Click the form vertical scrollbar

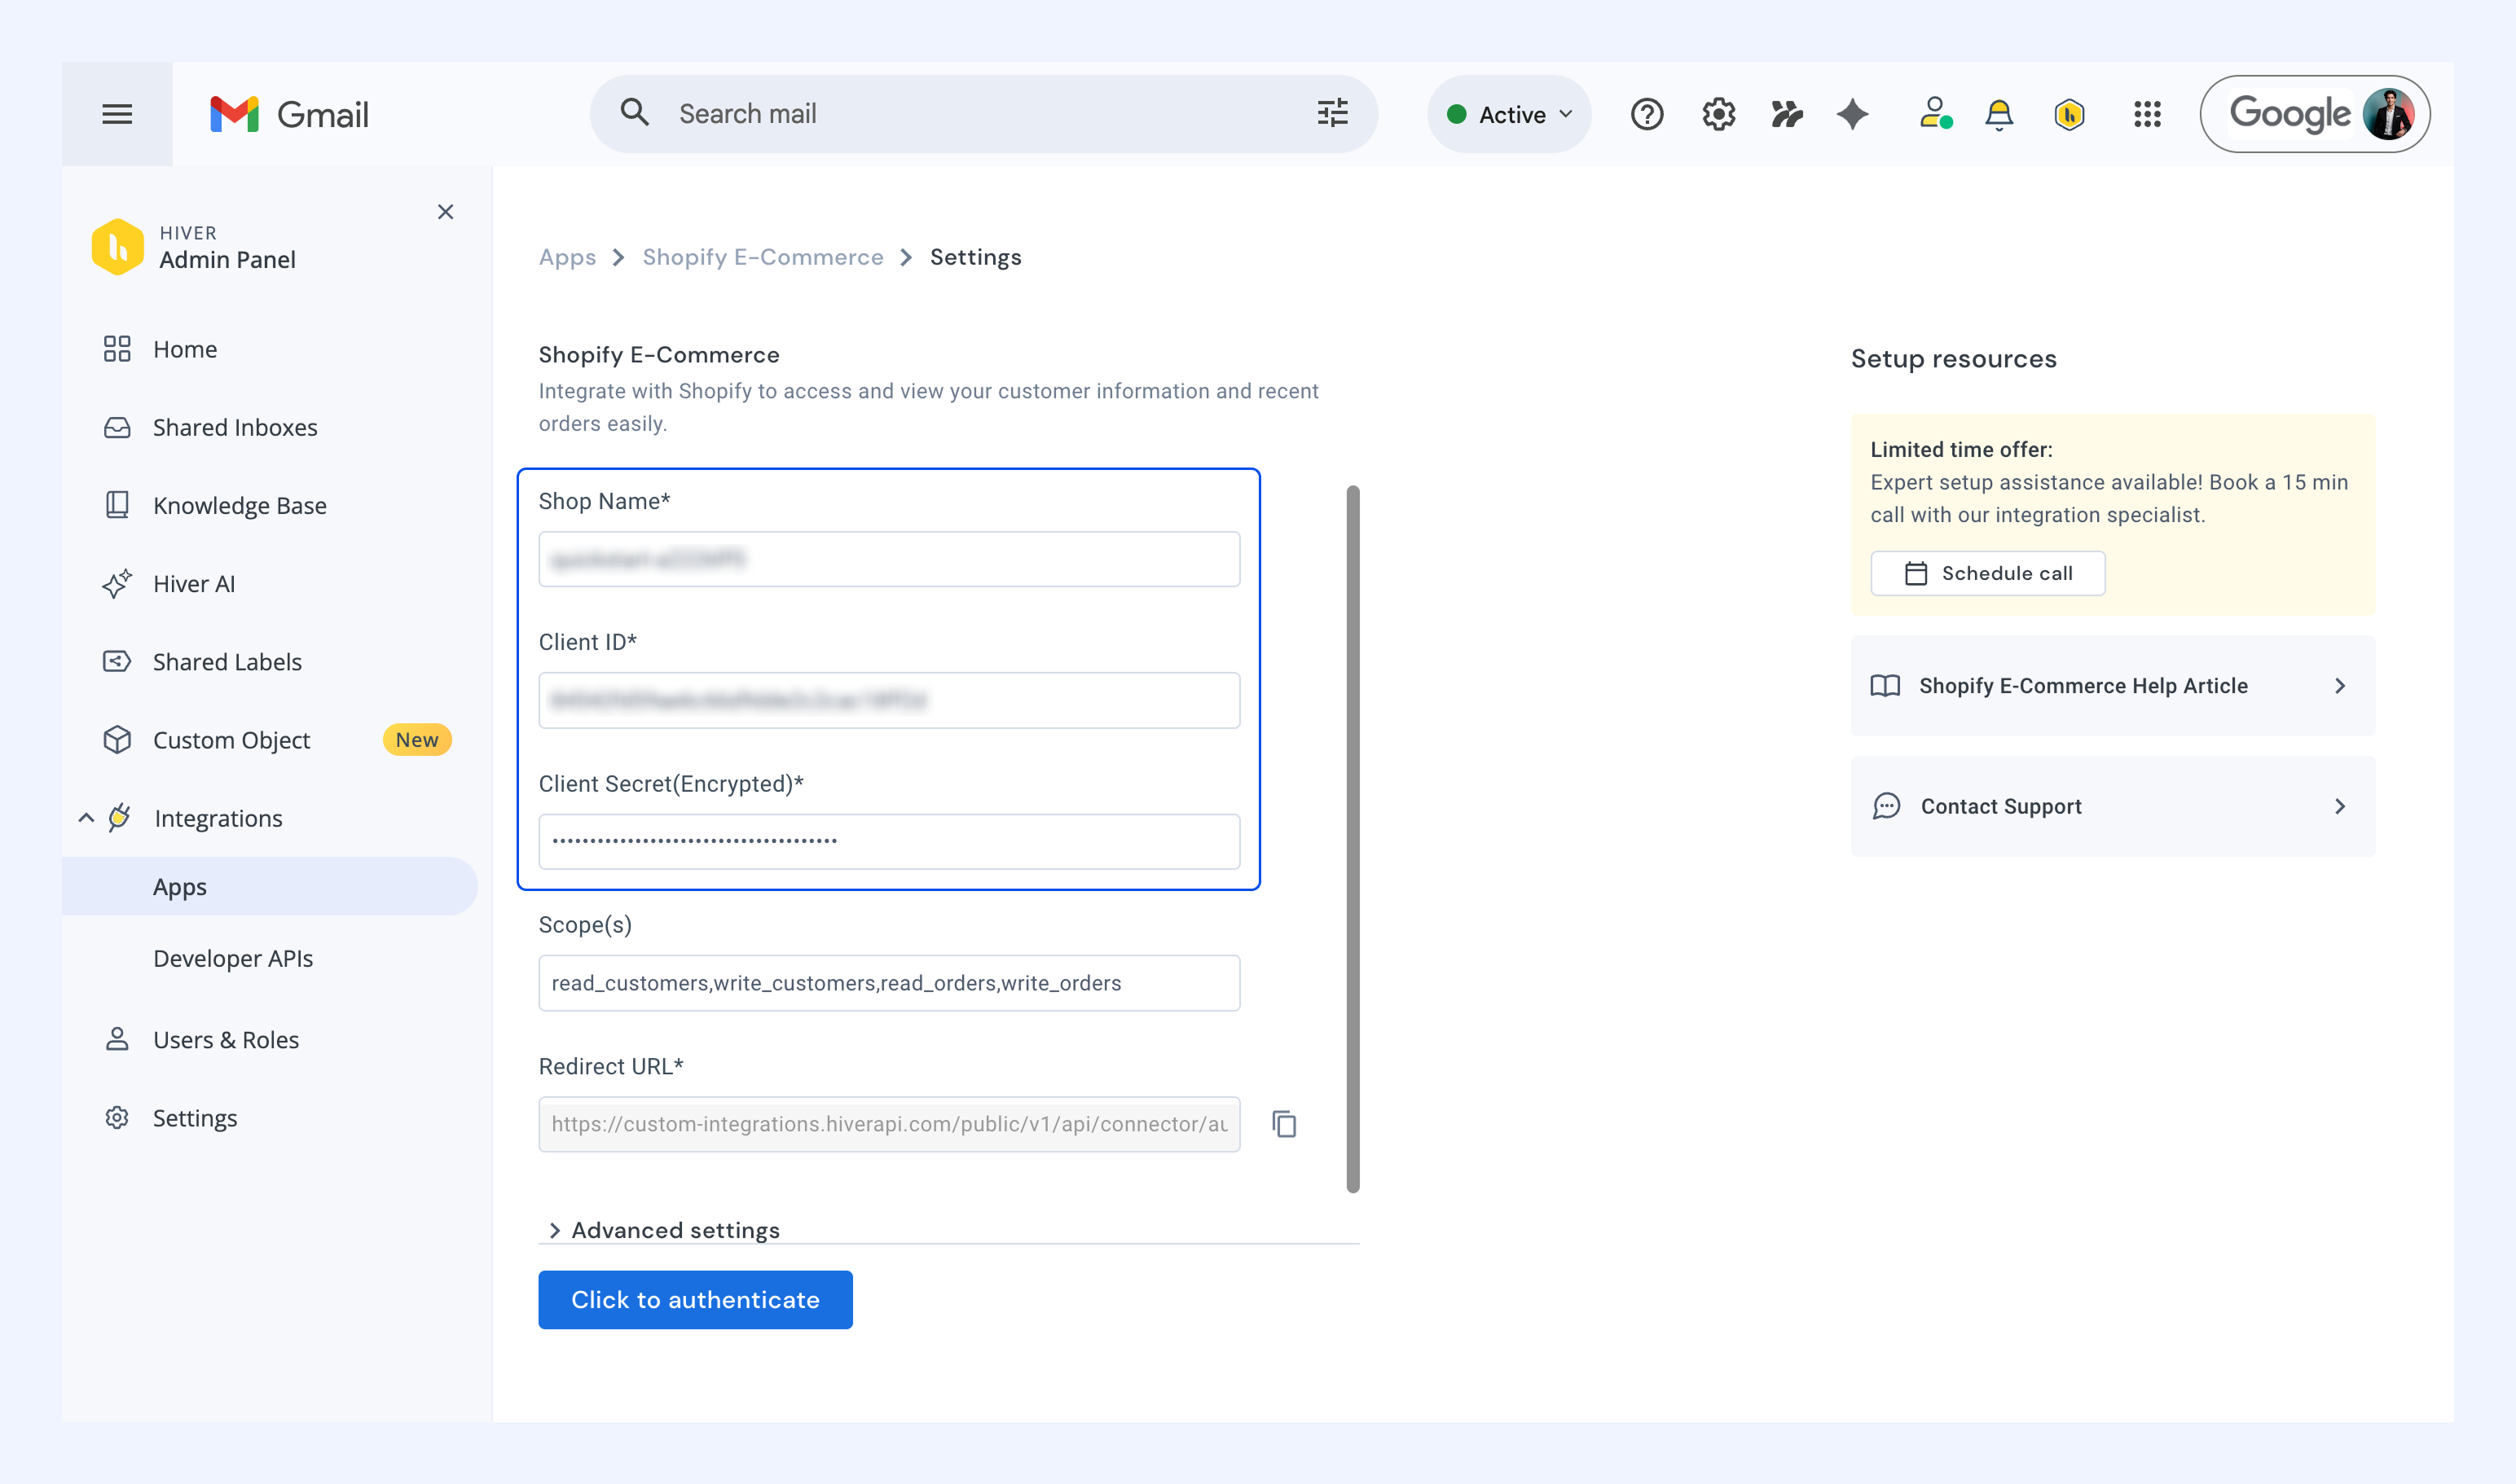coord(1353,839)
